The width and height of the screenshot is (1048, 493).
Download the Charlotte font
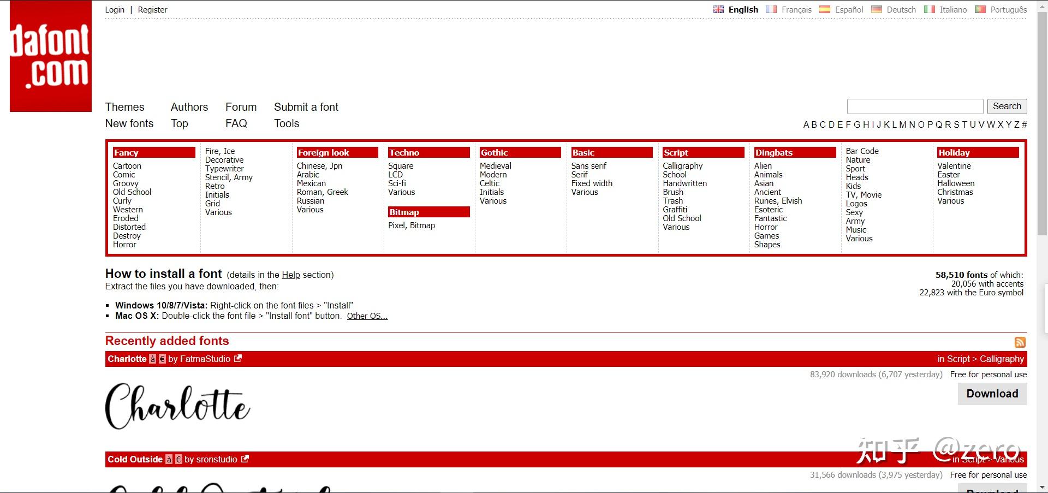click(x=992, y=394)
